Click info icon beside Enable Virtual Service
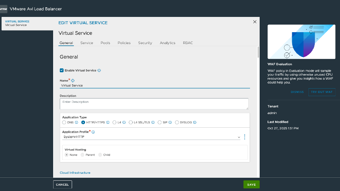The height and width of the screenshot is (191, 340). pos(99,71)
